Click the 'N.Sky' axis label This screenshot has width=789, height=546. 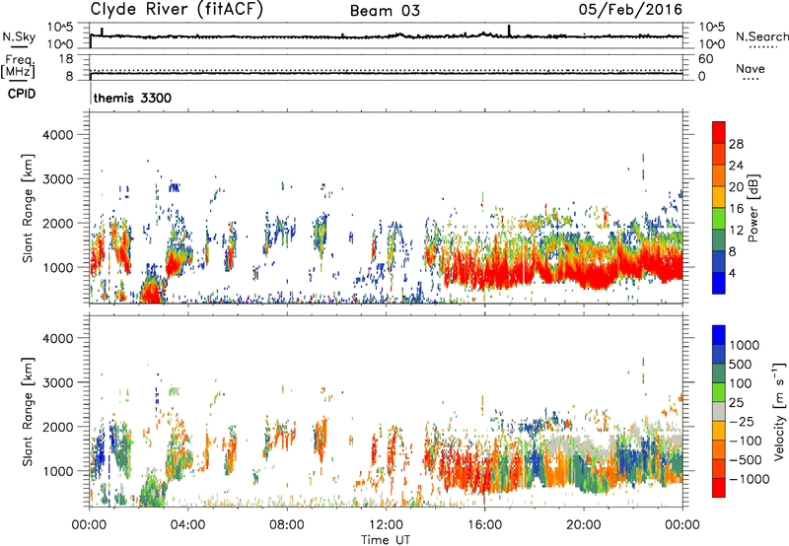coord(19,36)
